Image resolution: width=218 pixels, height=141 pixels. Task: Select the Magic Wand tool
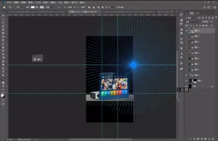pos(3,26)
